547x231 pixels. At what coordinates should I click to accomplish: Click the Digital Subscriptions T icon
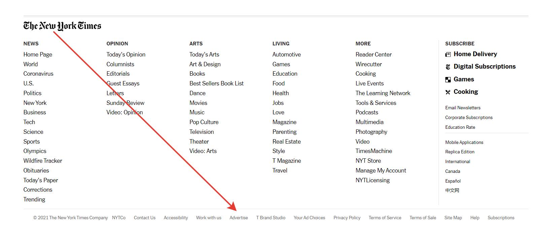[448, 67]
